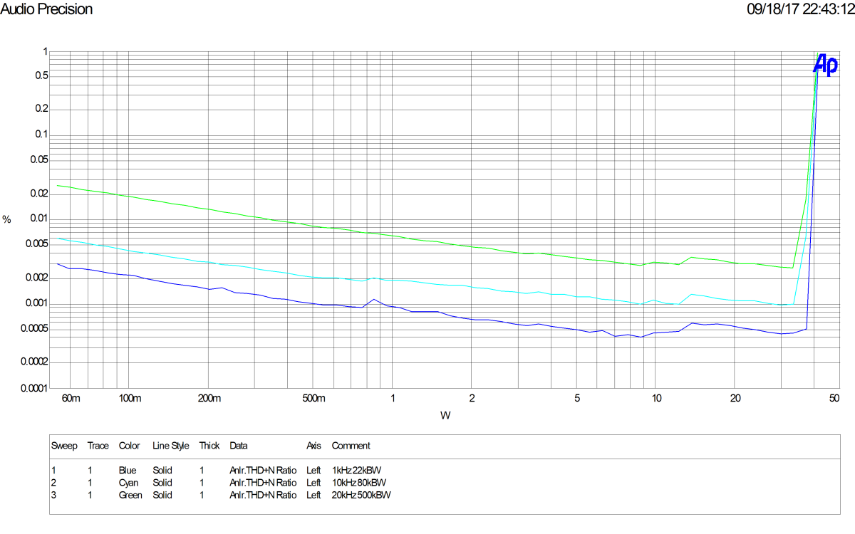
Task: Click the y-axis tick label '0.005'
Action: click(36, 244)
